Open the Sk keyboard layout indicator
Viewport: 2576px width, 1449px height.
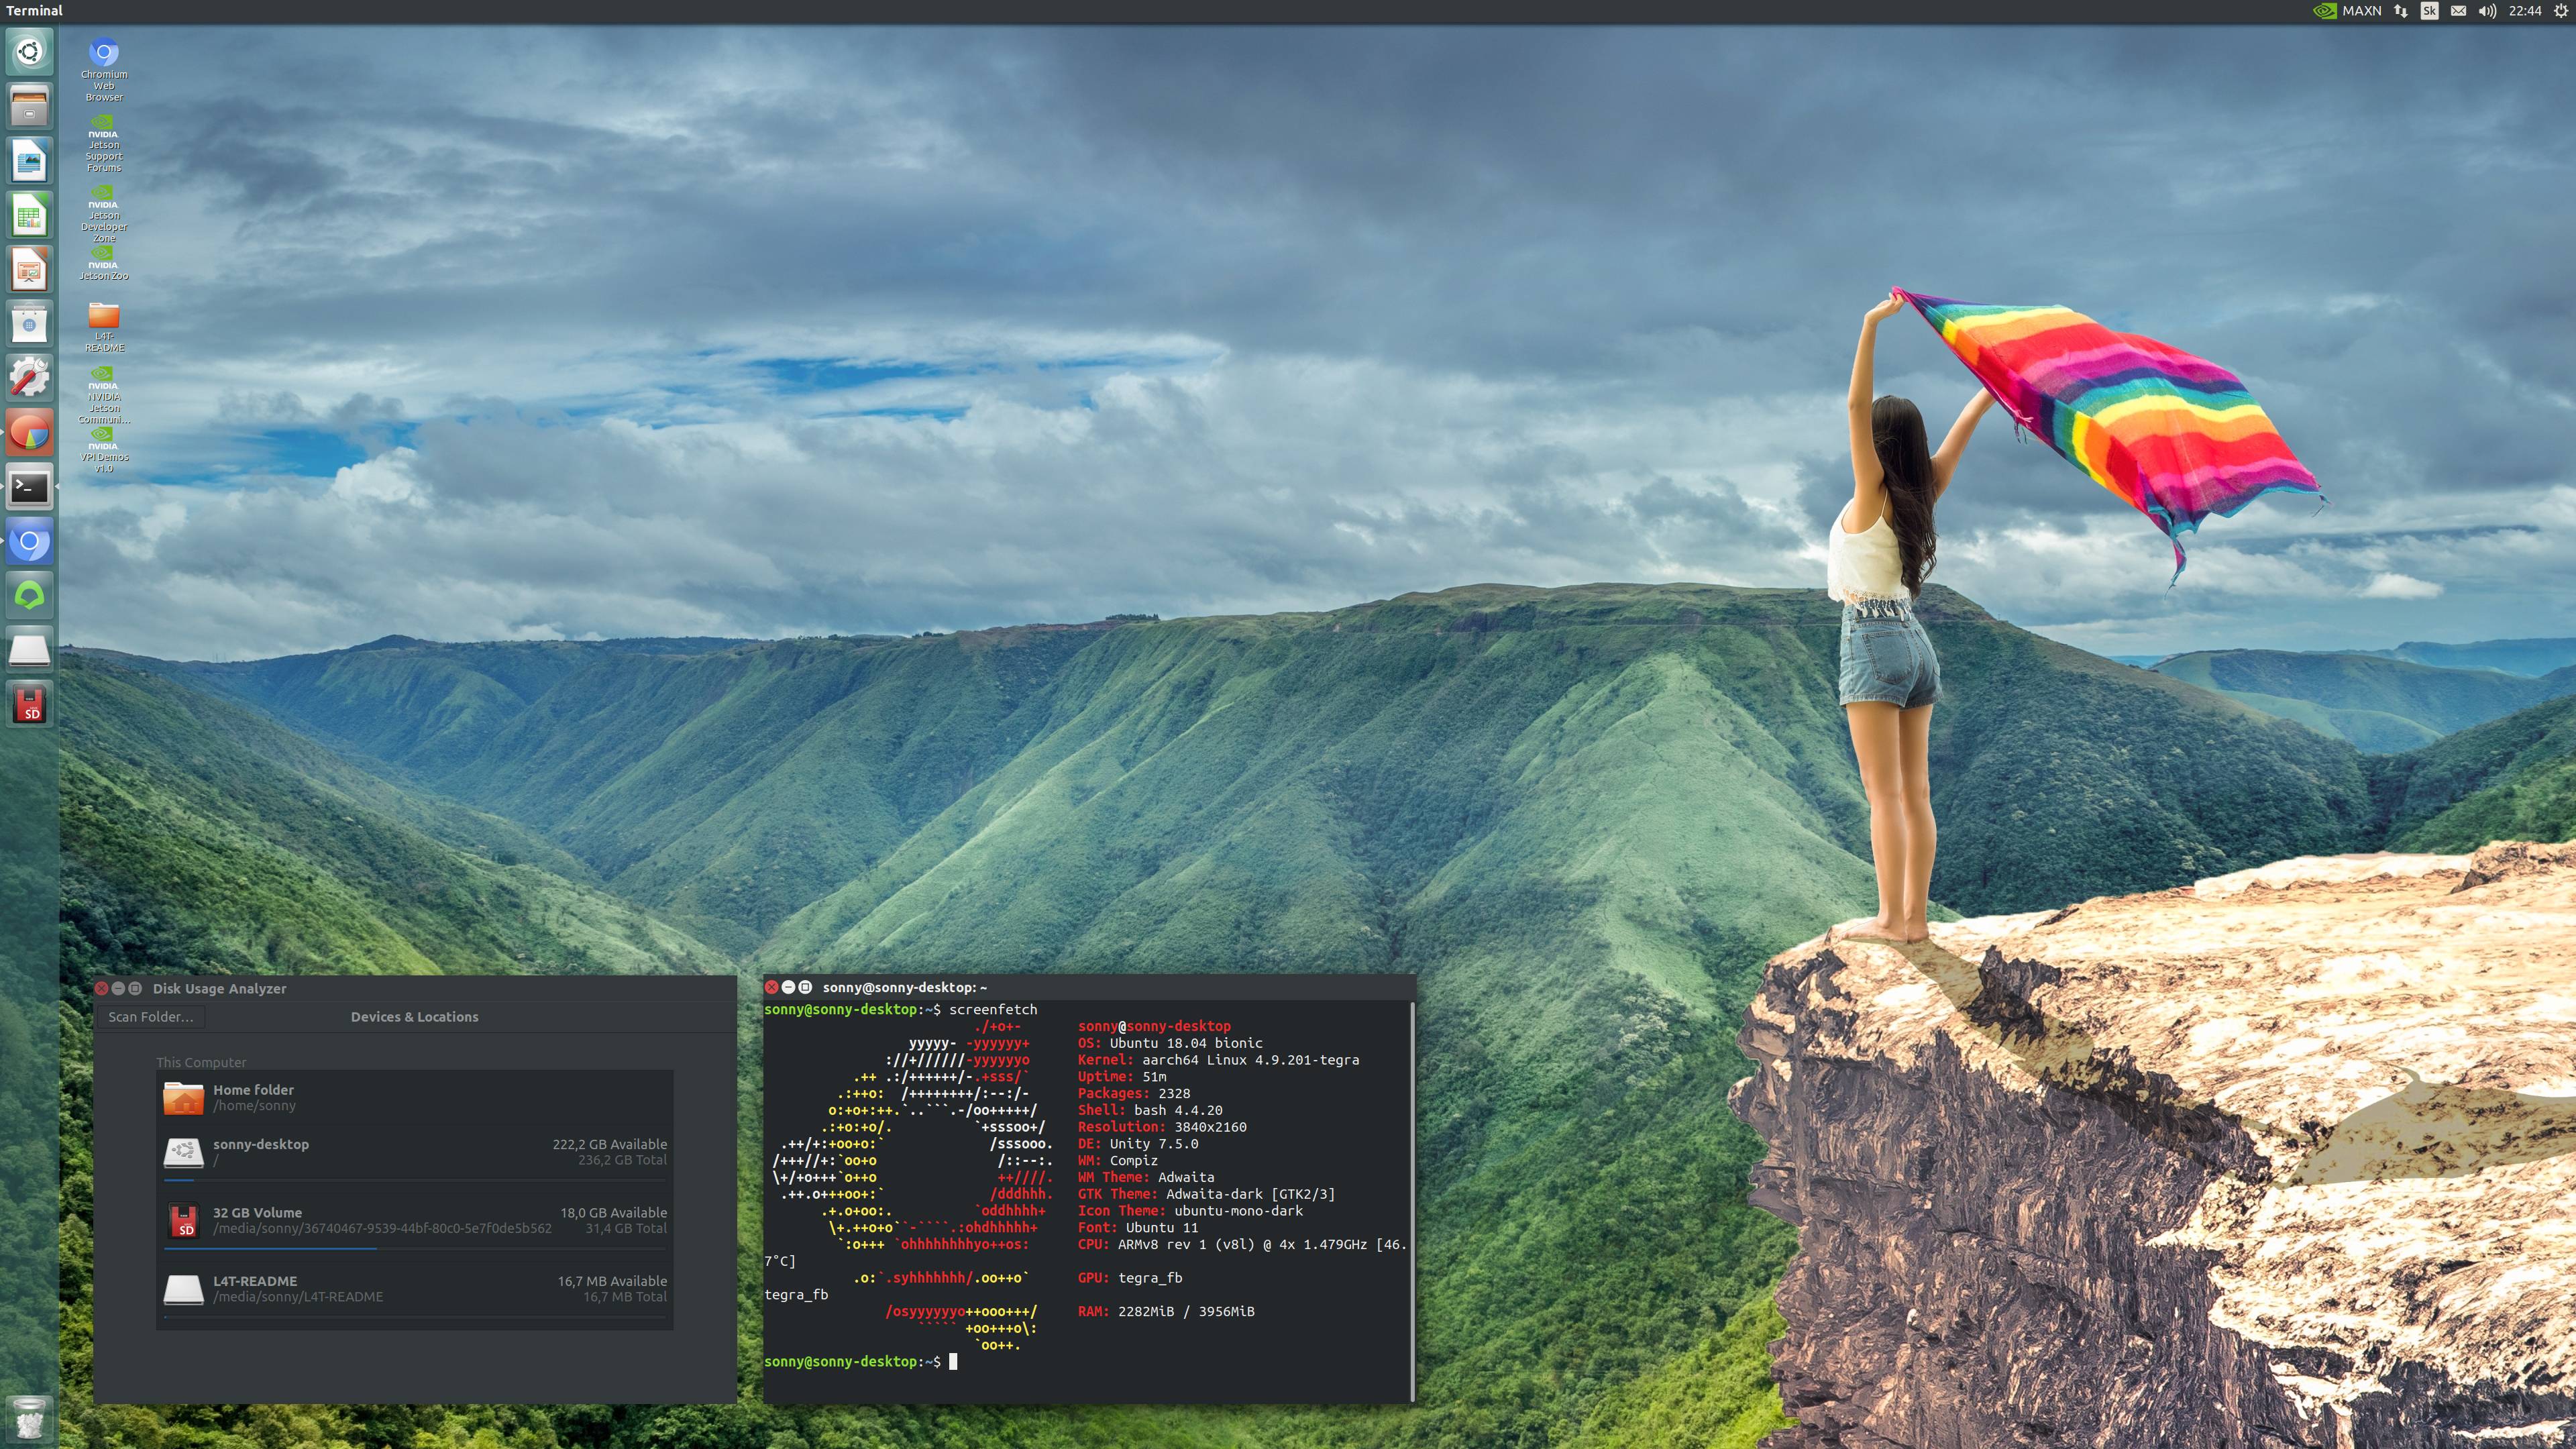(x=2429, y=11)
